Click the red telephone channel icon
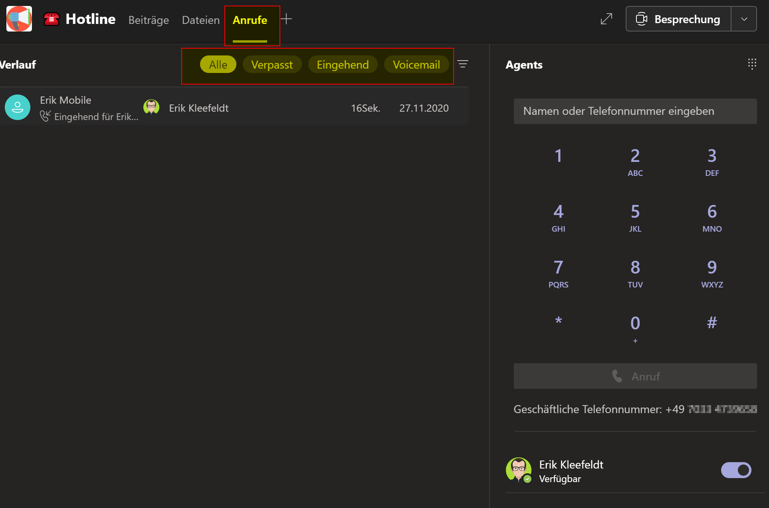The width and height of the screenshot is (769, 508). (52, 19)
